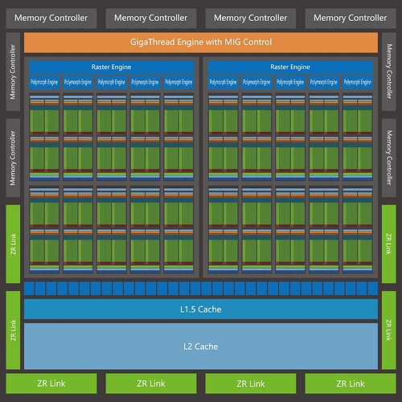Select the lower-right vertical Memory Controller
Viewport: 402px width, 402px height.
(389, 158)
